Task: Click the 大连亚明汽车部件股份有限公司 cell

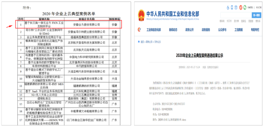Action: click(87, 71)
